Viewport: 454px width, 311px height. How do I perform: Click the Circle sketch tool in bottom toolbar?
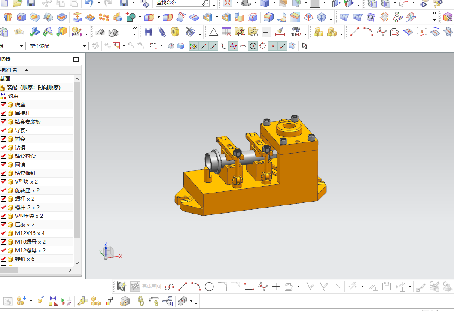click(x=209, y=287)
